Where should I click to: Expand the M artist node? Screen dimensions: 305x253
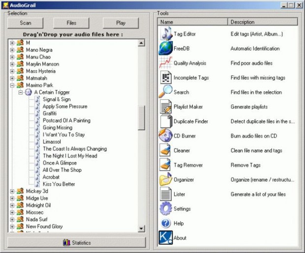(x=12, y=43)
